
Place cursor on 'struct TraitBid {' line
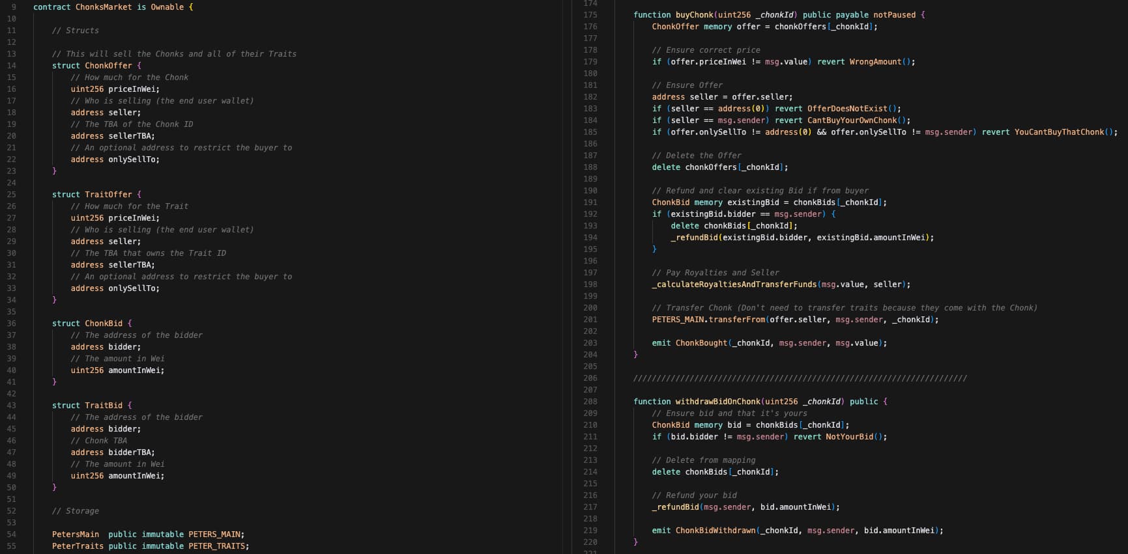pyautogui.click(x=92, y=406)
